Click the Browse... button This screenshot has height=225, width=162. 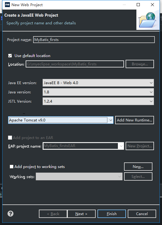[140, 64]
